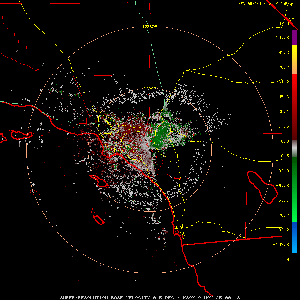Select the -0.9 scale value

click(x=284, y=141)
